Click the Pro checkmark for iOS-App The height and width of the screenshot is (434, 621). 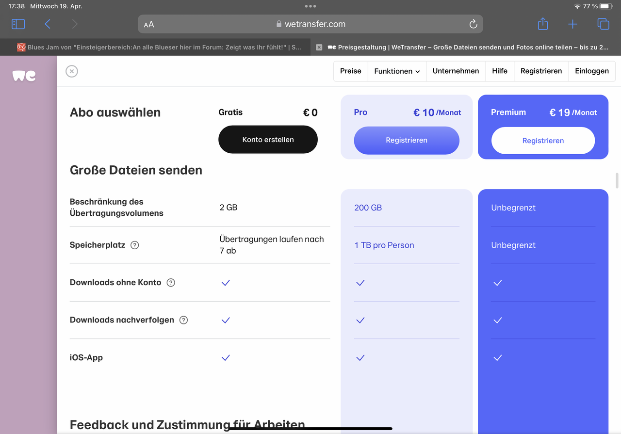[360, 358]
